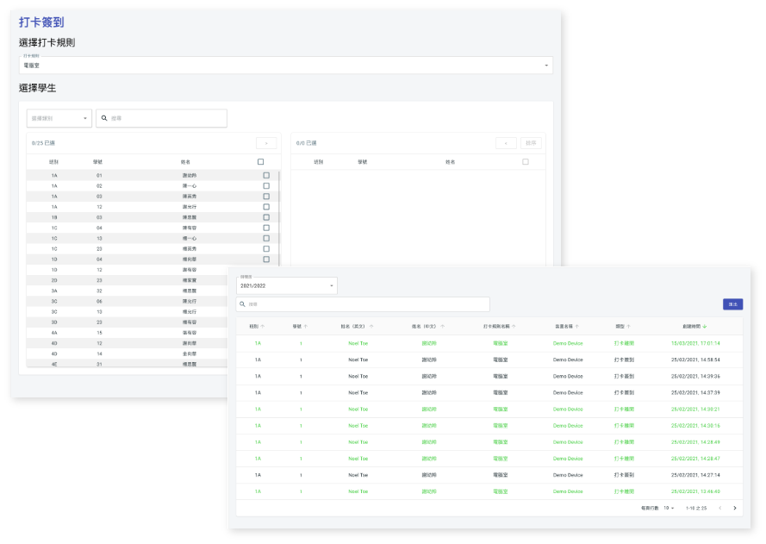Tick select-all checkbox in right selected list

[526, 161]
